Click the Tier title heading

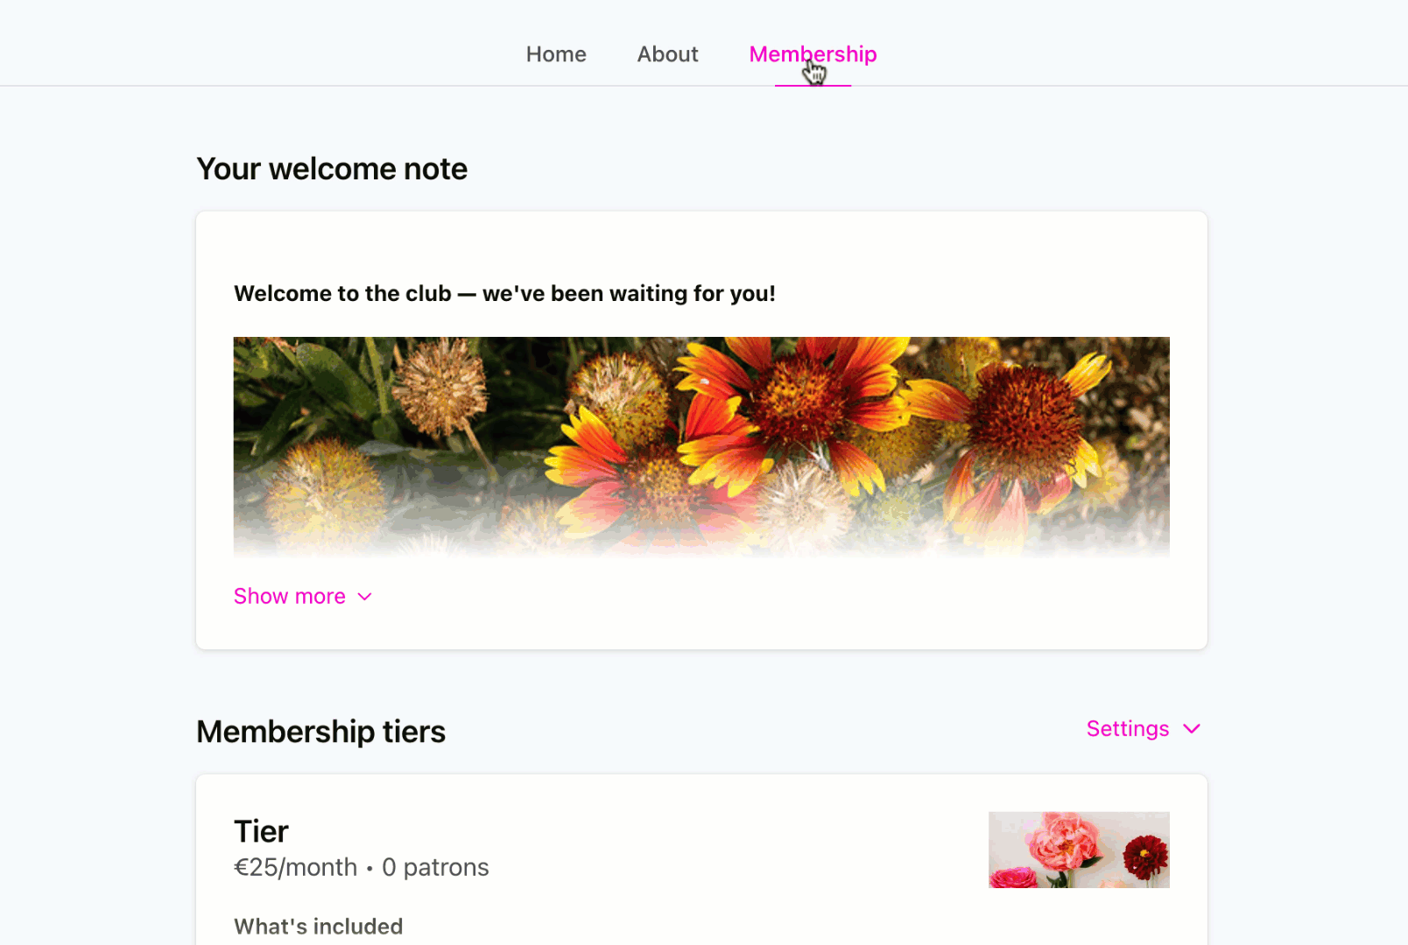(x=261, y=831)
